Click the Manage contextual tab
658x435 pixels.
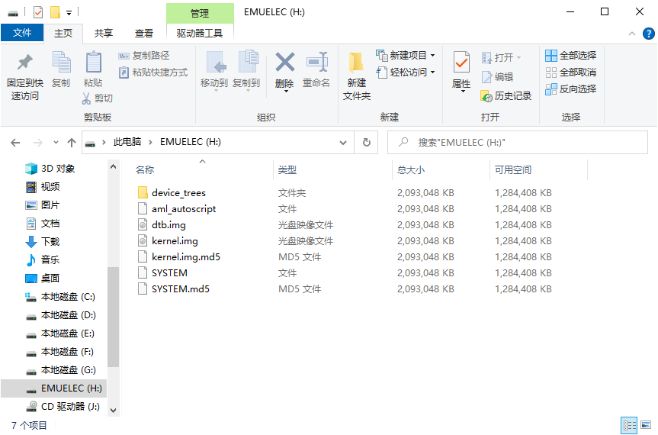click(200, 14)
